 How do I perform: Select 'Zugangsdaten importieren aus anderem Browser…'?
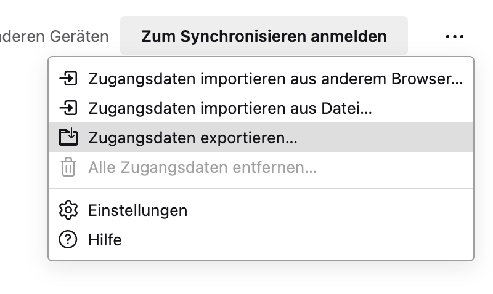pyautogui.click(x=275, y=79)
